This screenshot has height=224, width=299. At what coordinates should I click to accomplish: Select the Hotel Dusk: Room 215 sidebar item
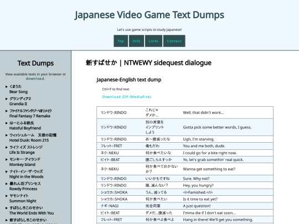pos(33,138)
